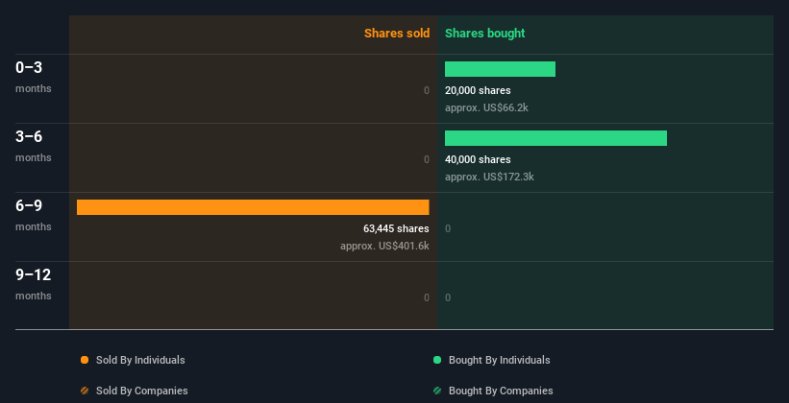Click the orange bar for 6–9 months

point(253,207)
